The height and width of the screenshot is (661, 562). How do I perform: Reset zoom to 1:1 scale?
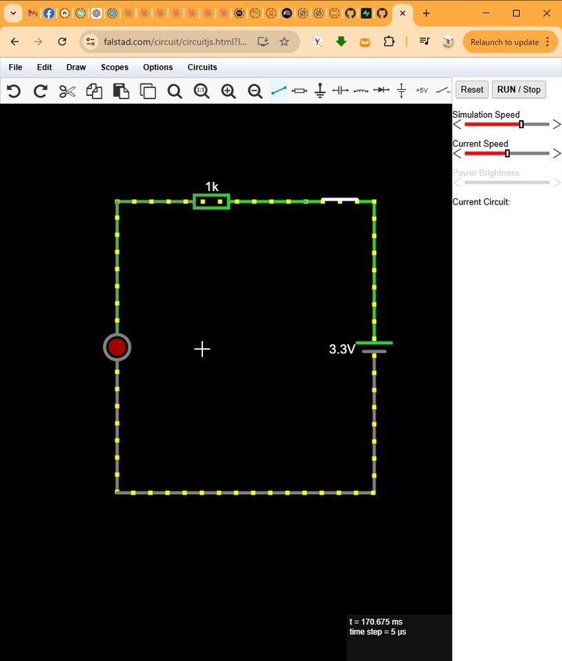pyautogui.click(x=201, y=91)
